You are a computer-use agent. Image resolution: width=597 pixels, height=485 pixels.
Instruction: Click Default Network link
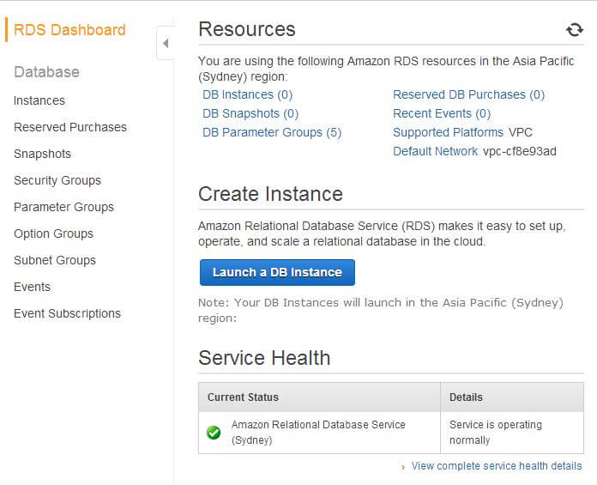coord(435,151)
